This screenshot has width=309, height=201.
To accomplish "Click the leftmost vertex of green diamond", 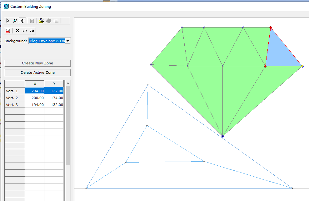I will 151,64.
